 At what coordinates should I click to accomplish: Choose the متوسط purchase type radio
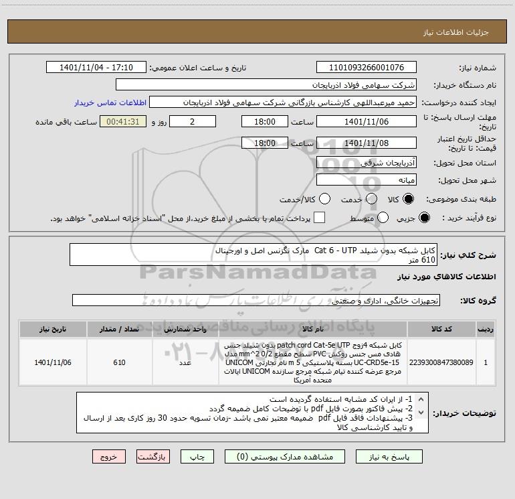(x=383, y=218)
